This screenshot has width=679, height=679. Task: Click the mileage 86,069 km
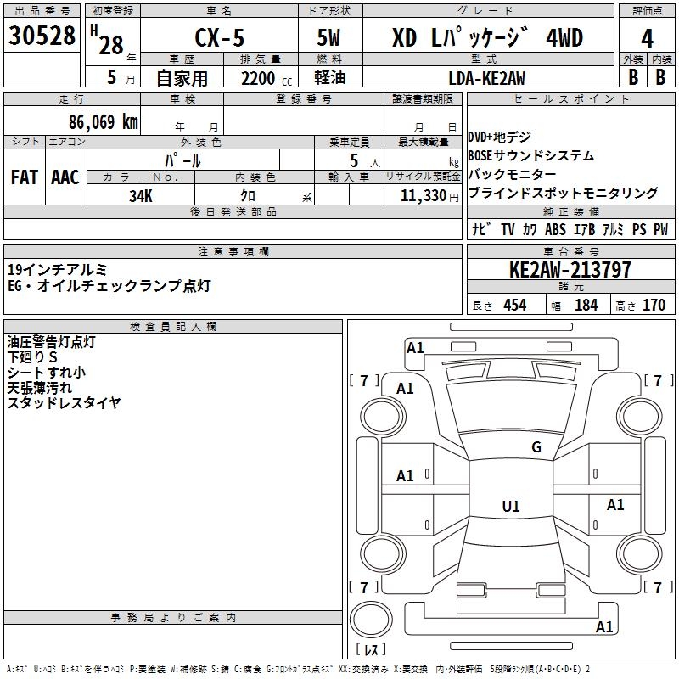click(x=104, y=121)
